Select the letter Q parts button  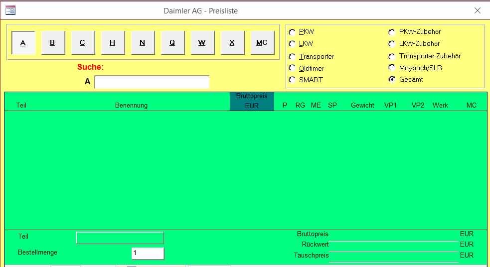pos(172,43)
